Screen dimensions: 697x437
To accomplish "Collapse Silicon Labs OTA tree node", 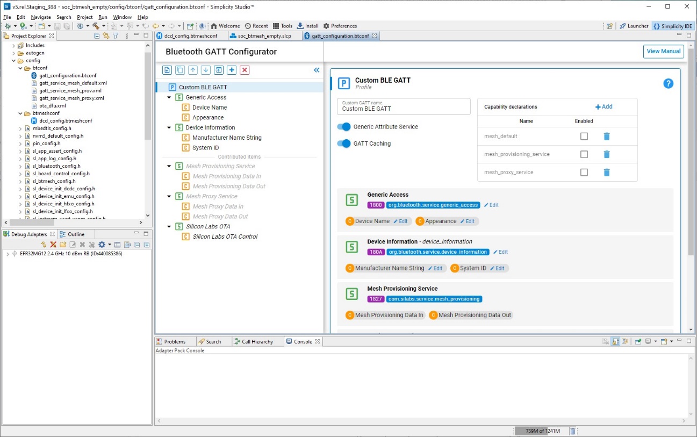I will (x=169, y=226).
